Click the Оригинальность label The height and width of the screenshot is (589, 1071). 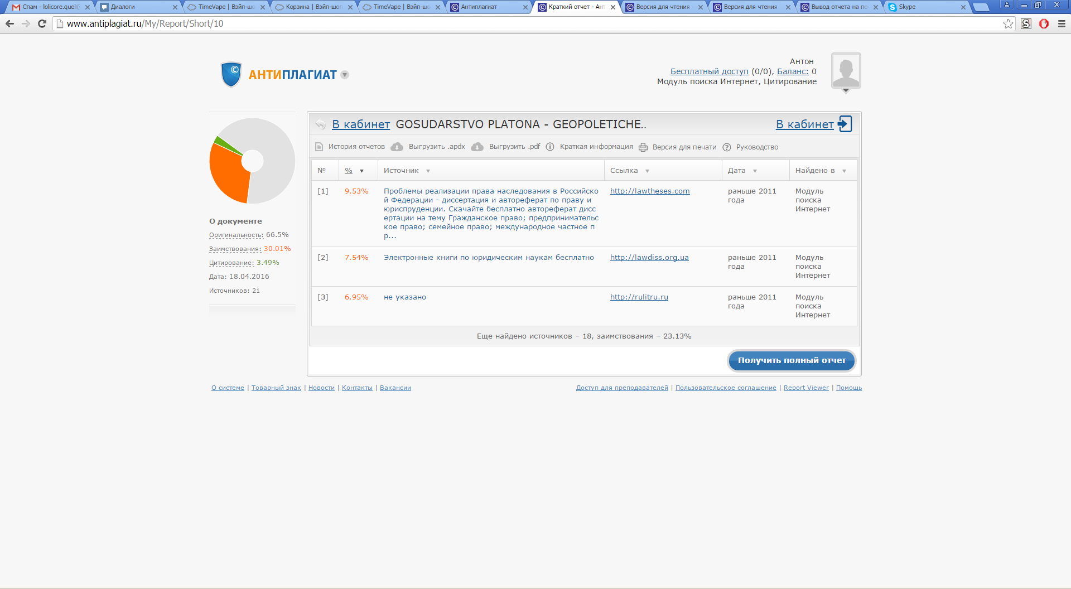coord(237,235)
